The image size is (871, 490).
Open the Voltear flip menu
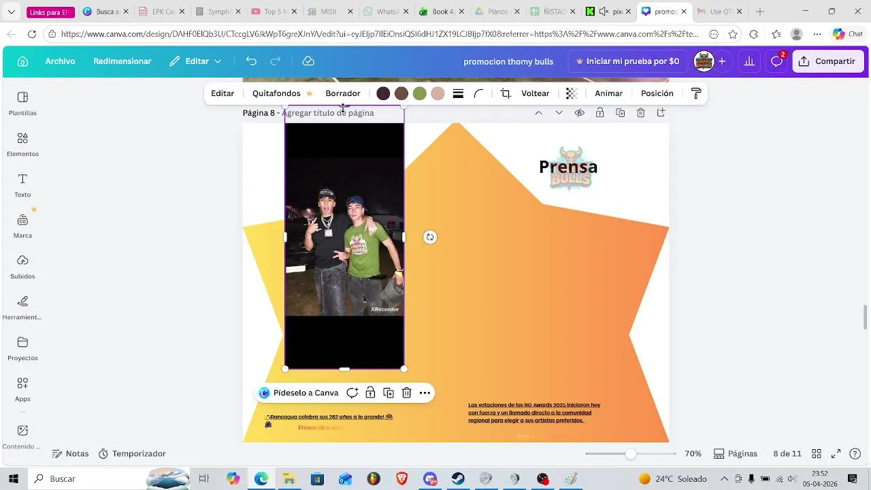point(536,93)
